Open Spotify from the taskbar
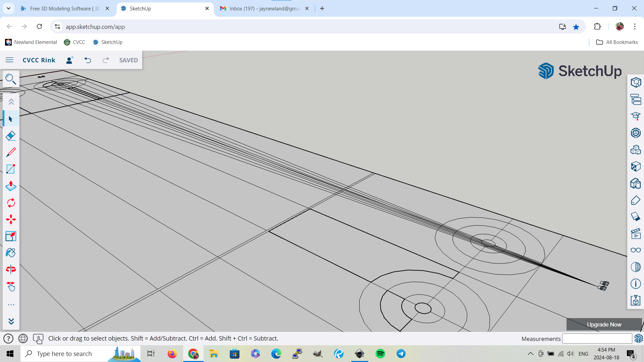 [380, 354]
